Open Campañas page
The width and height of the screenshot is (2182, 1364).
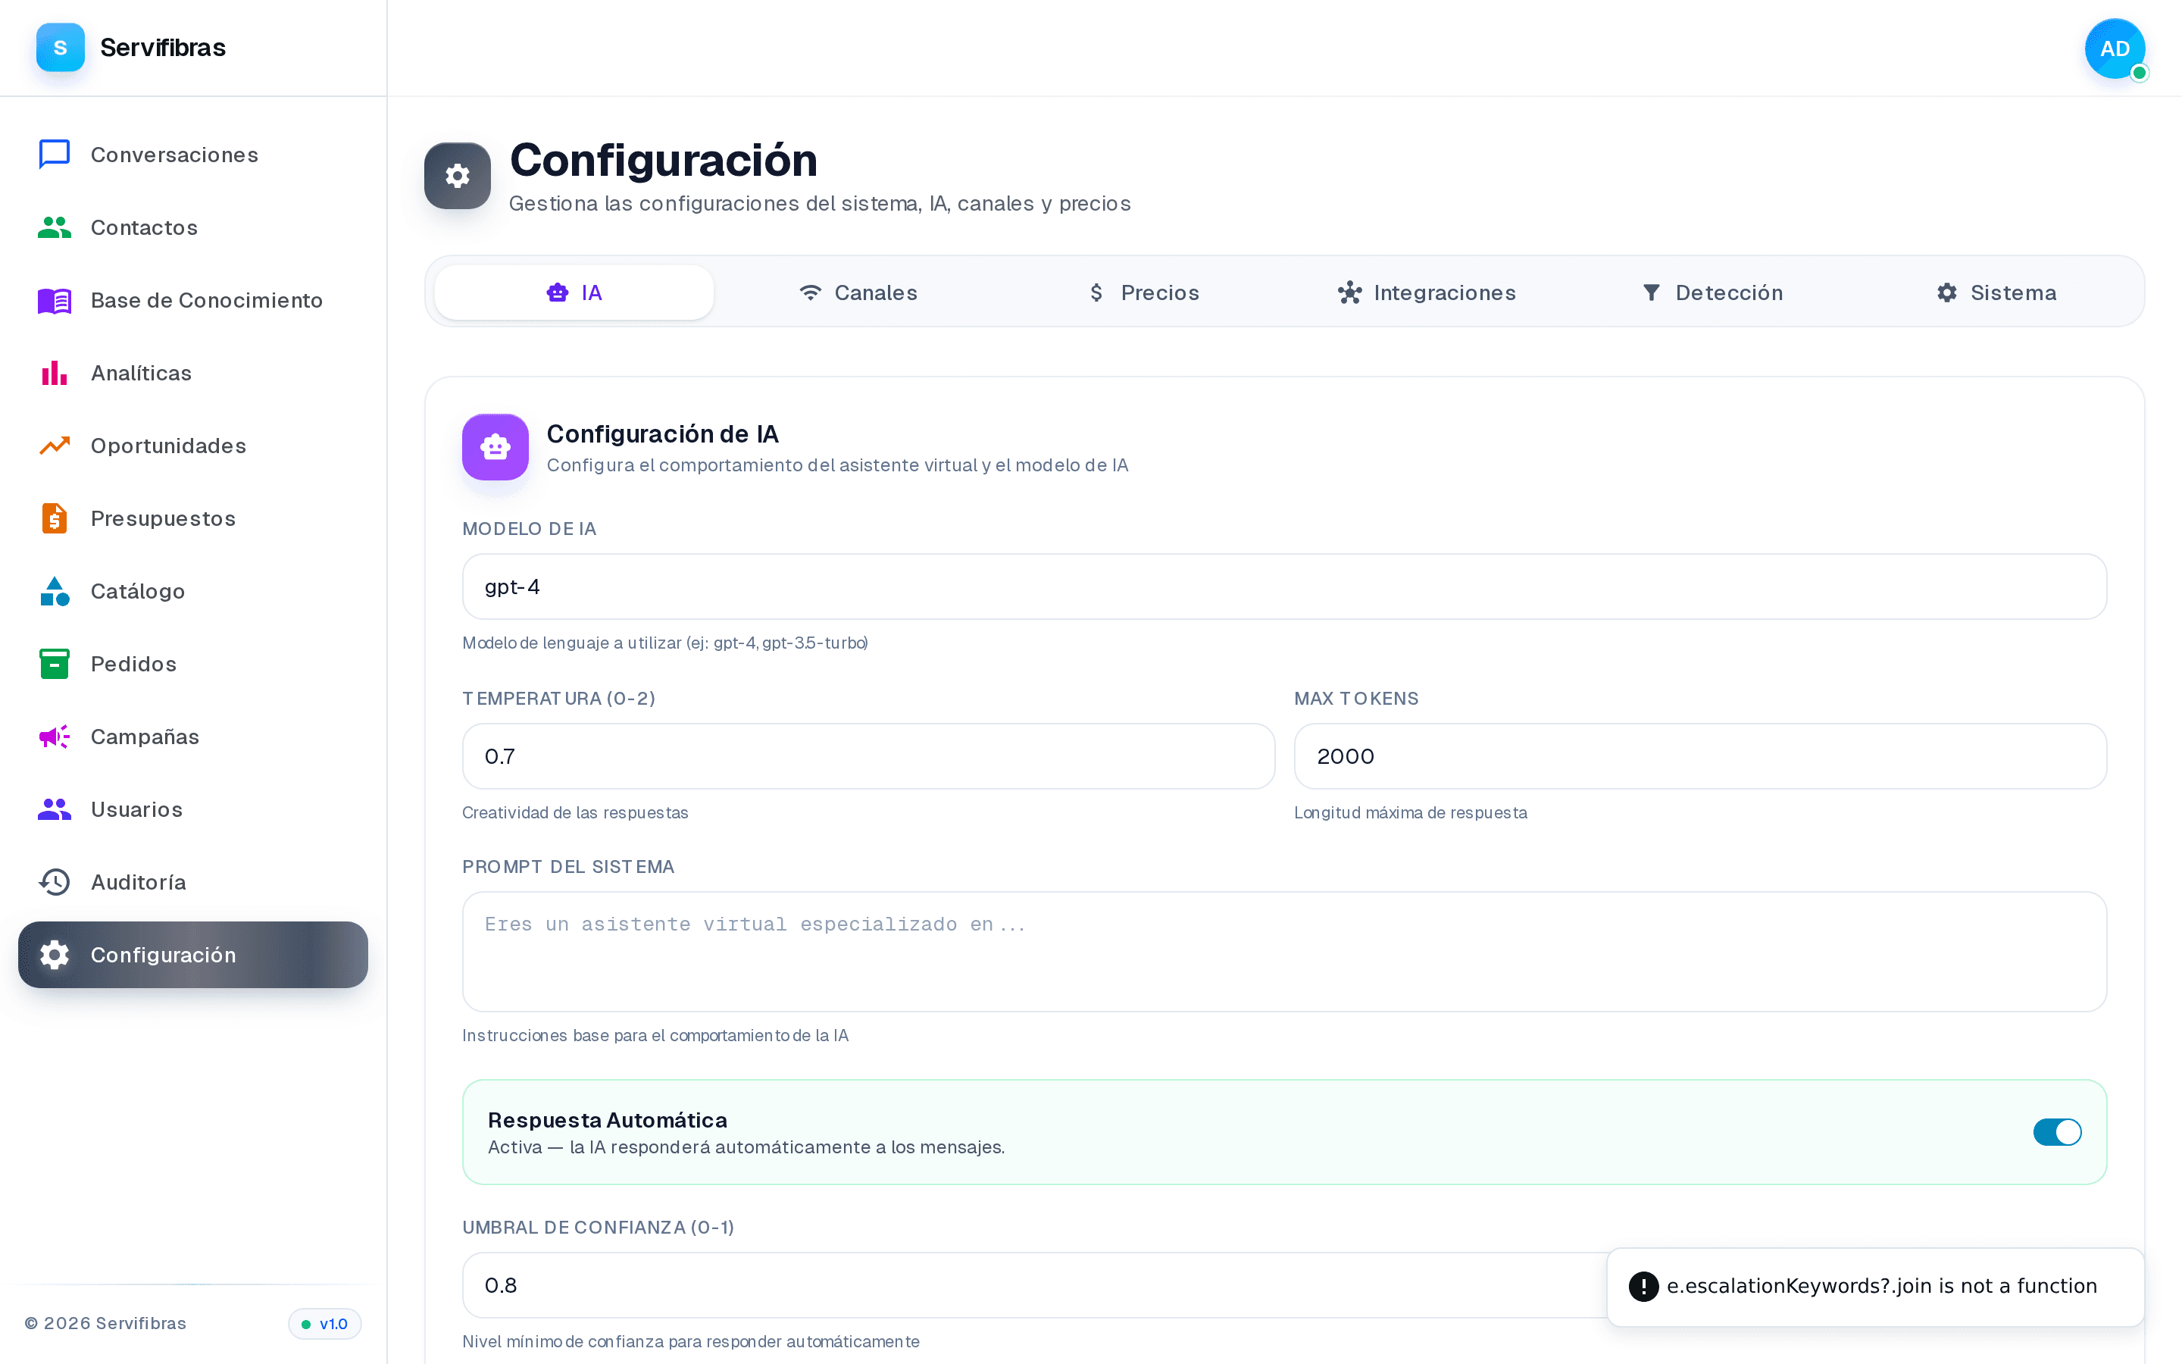click(193, 736)
